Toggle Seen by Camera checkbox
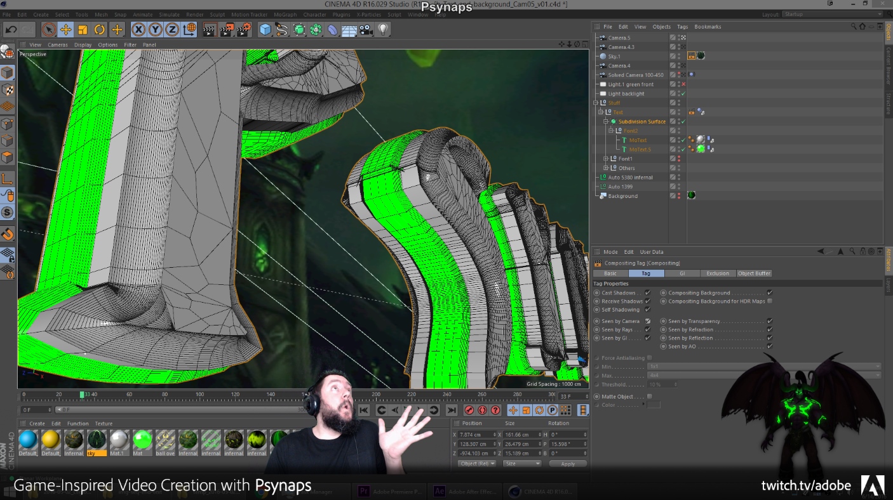The image size is (893, 500). [648, 321]
